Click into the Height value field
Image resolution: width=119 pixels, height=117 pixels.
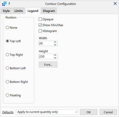tap(46, 57)
